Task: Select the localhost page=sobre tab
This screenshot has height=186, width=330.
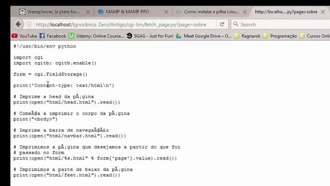Action: [x=286, y=12]
